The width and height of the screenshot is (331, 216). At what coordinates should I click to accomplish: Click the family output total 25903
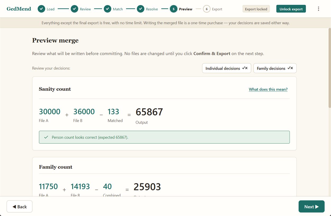coord(147,187)
